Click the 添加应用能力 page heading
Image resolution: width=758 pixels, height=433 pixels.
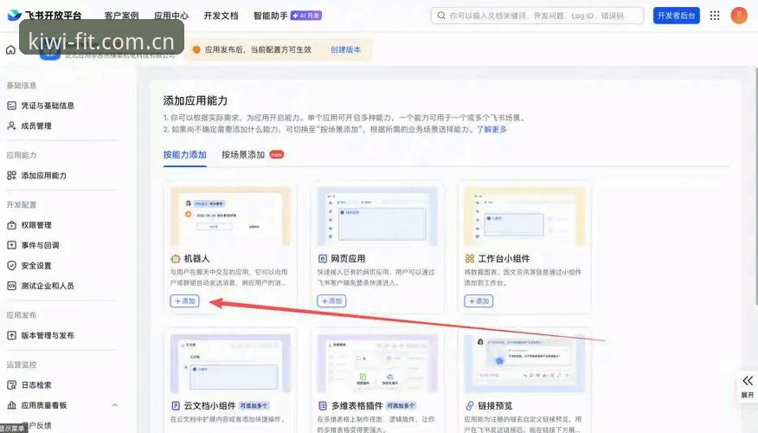click(196, 100)
